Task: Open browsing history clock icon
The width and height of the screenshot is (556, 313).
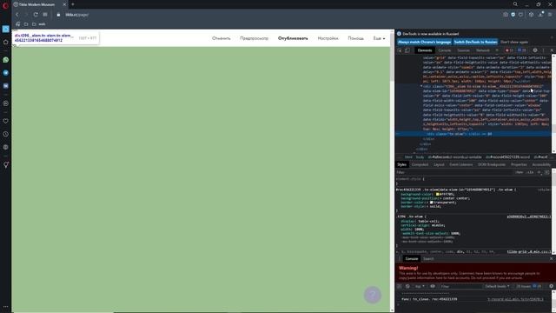Action: point(6,134)
